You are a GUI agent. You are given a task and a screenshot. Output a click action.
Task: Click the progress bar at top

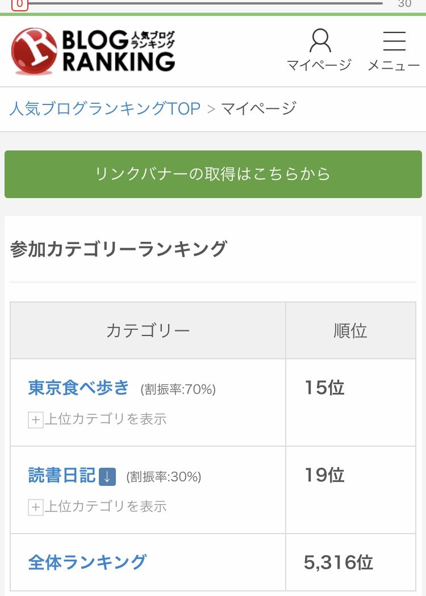point(204,3)
